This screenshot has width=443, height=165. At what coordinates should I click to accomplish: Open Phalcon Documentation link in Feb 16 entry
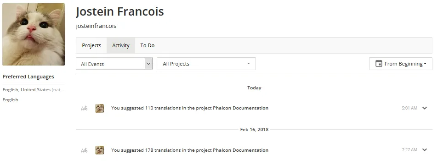click(x=240, y=150)
